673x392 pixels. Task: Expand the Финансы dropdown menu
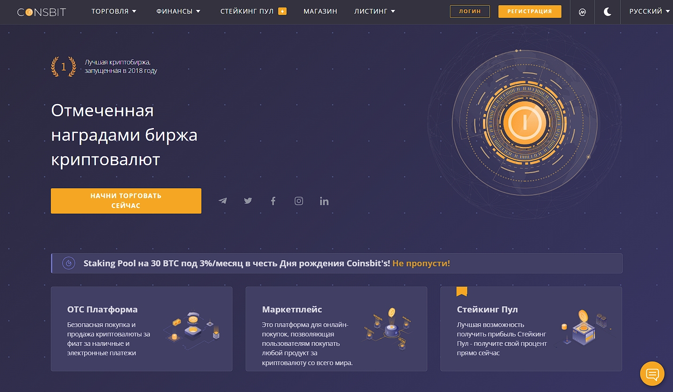tap(178, 11)
